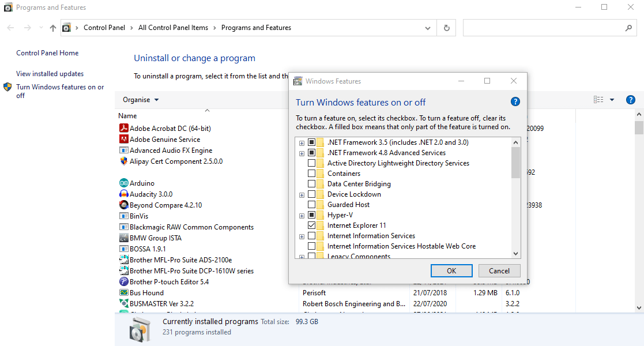Click the Control Panel icon in address bar

[66, 28]
